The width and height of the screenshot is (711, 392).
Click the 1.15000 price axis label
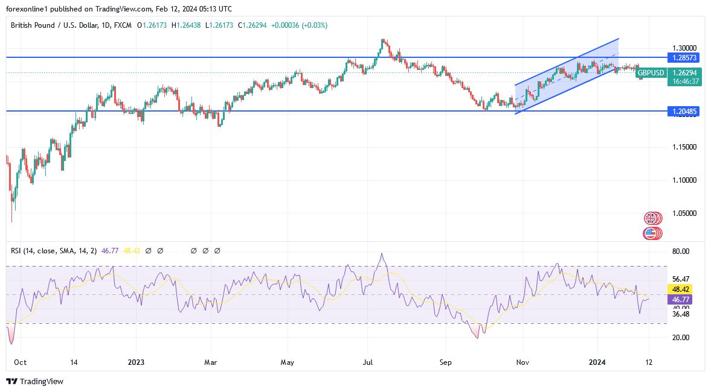coord(684,147)
